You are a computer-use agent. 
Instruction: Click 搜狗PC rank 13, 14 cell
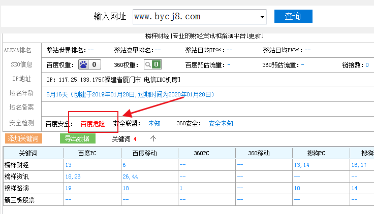301,165
